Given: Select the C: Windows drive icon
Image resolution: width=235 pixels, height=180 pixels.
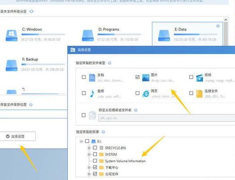Looking at the screenshot, I should coord(12,36).
